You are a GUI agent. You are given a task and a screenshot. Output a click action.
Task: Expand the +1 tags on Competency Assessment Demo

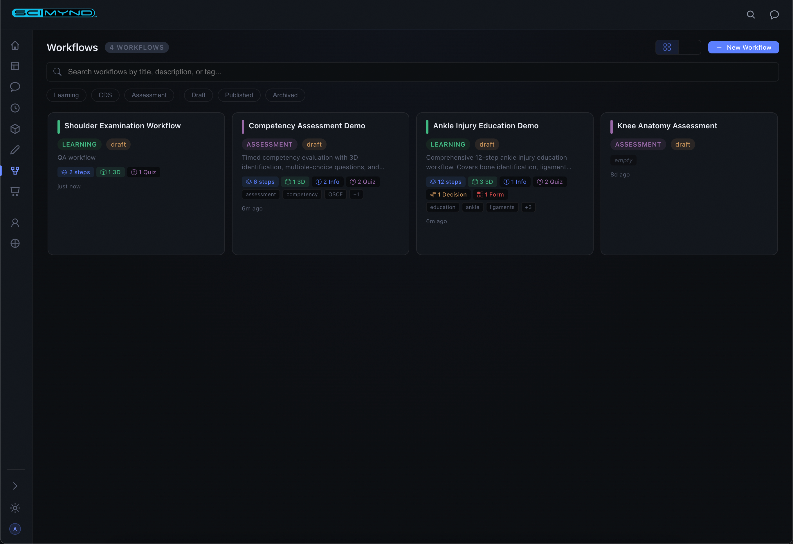point(356,194)
